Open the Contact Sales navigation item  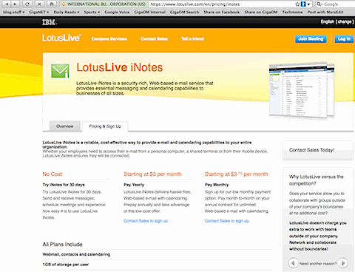click(154, 38)
